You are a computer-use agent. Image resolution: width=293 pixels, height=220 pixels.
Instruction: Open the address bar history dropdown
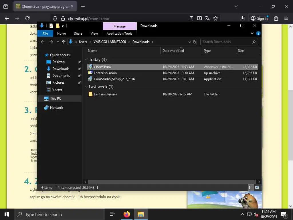pyautogui.click(x=190, y=42)
